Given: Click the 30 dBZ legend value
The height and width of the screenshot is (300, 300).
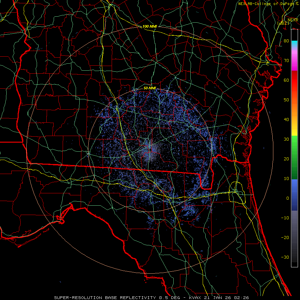Looking at the screenshot, I should pos(286,139).
